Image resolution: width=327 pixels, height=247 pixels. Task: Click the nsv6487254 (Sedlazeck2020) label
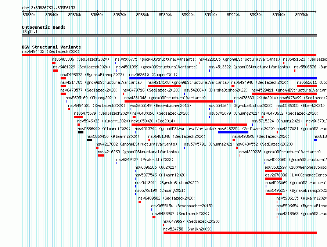tap(246, 129)
